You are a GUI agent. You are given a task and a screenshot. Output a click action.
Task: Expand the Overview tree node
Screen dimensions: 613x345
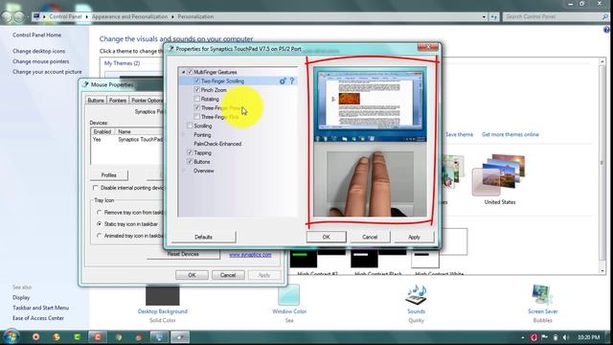(x=183, y=171)
